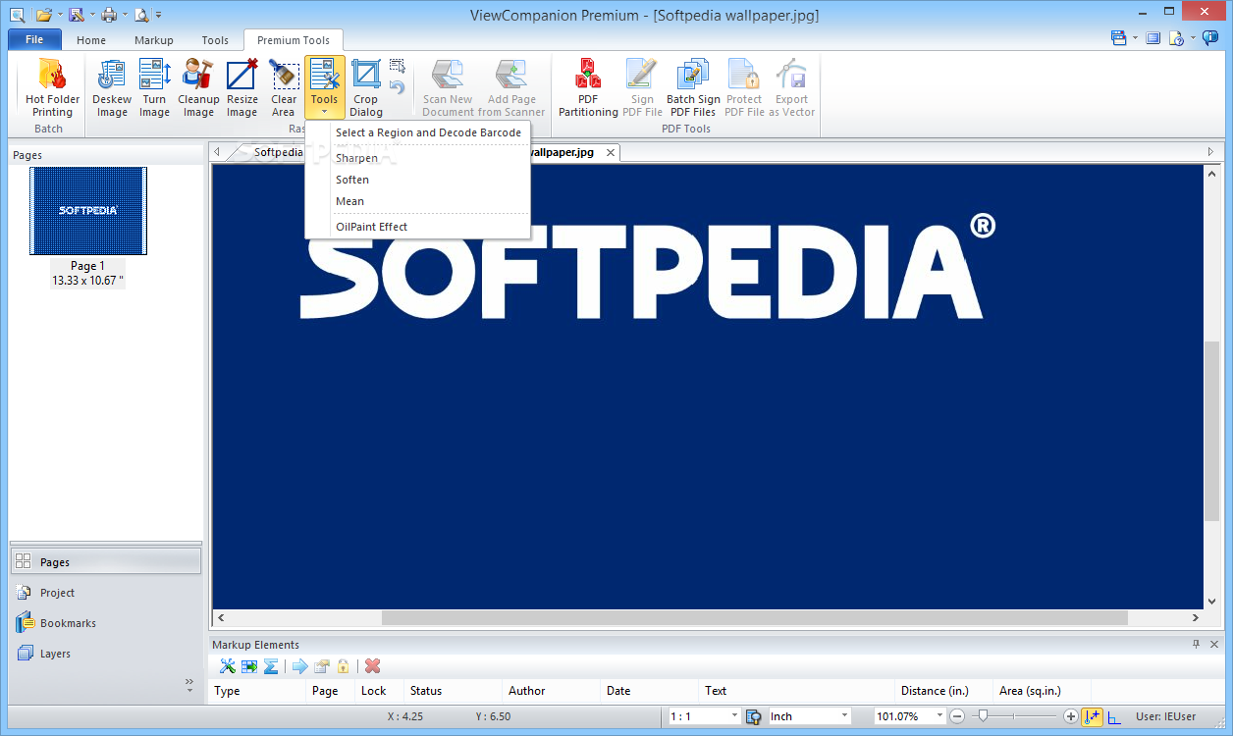This screenshot has width=1233, height=736.
Task: Click the small crop-selection icon beside Crop Dialog
Action: click(397, 66)
